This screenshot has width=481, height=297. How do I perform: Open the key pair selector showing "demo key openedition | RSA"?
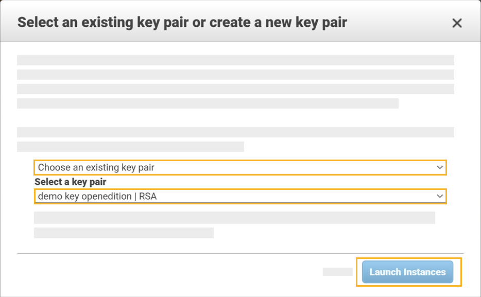pos(239,196)
